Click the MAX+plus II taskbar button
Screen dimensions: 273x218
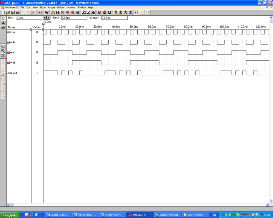(140, 215)
